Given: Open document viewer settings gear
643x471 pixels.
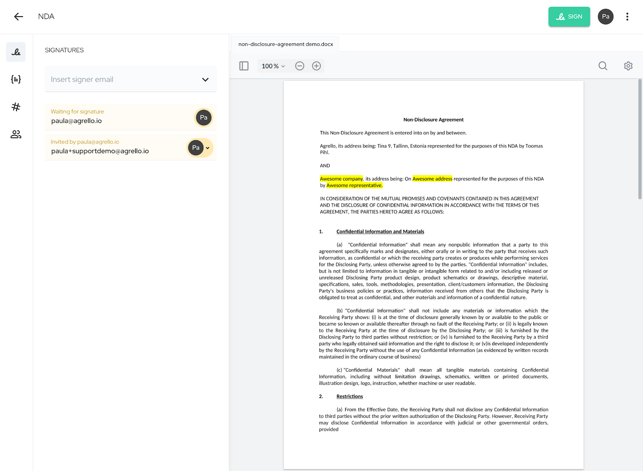Looking at the screenshot, I should [628, 66].
